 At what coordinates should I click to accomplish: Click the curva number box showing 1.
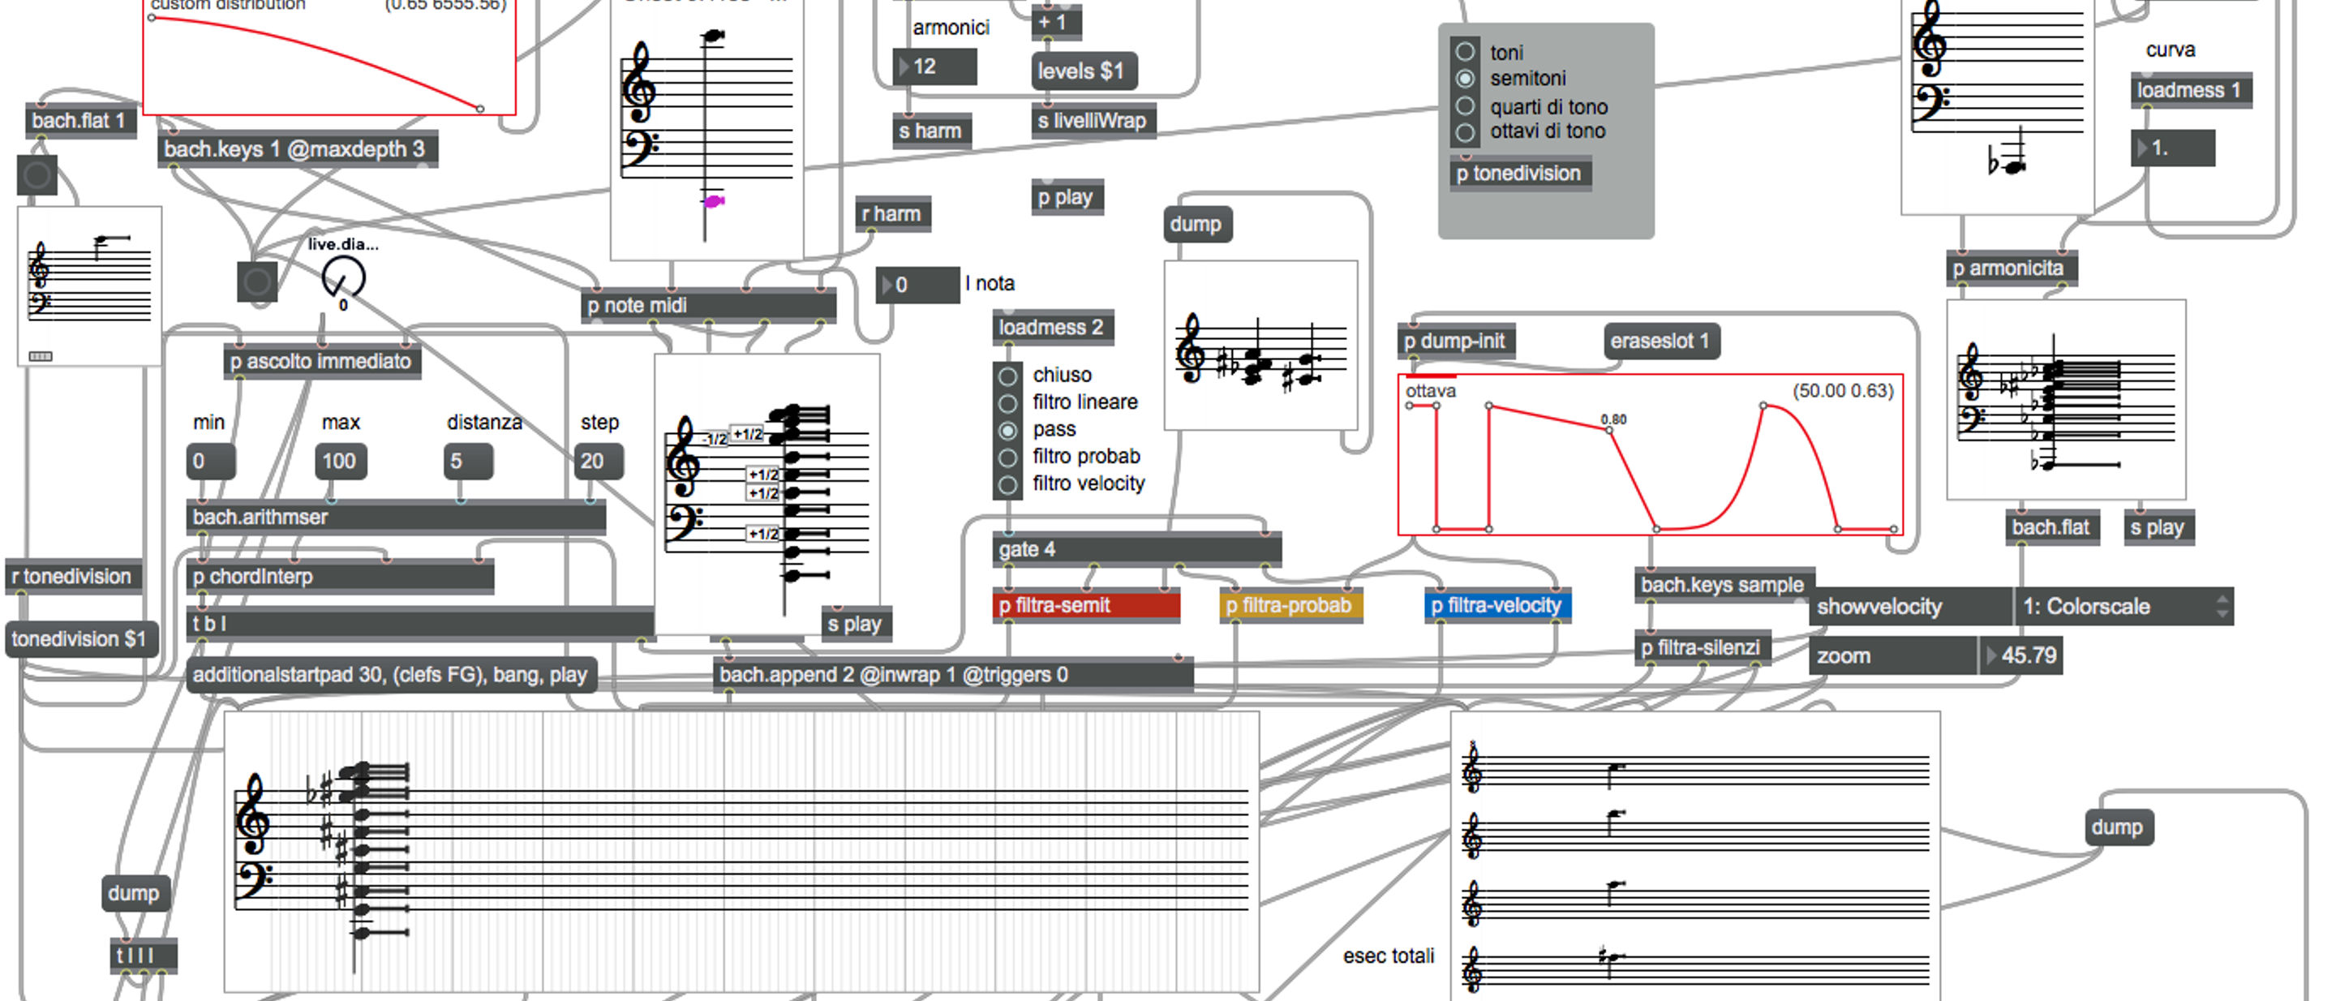[x=2173, y=148]
